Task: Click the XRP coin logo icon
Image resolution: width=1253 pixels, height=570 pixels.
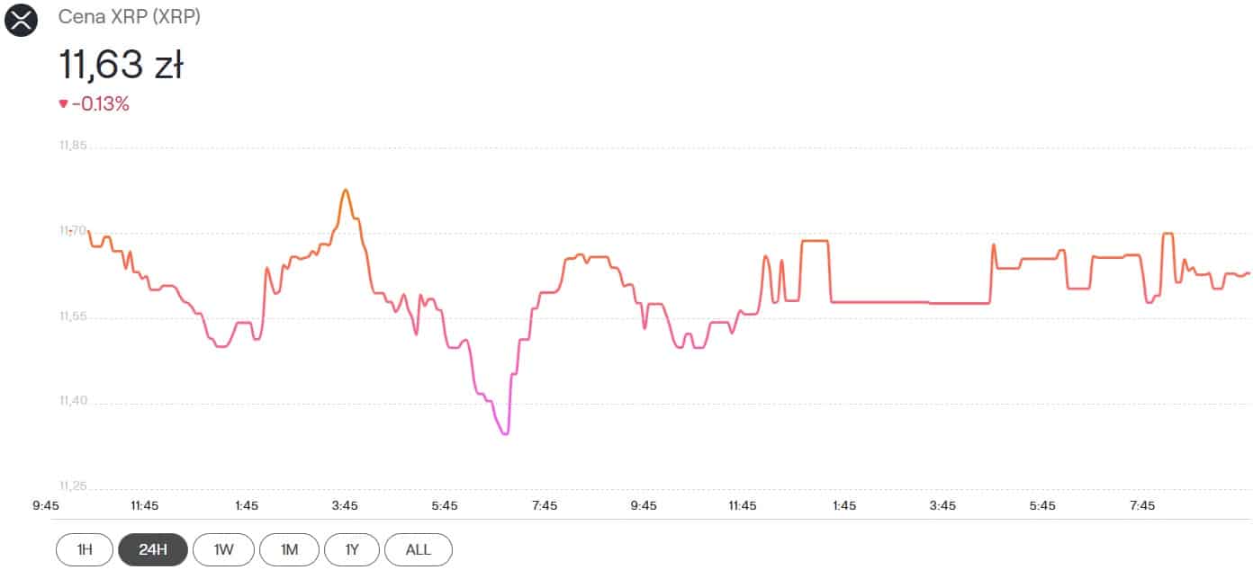Action: [x=22, y=20]
